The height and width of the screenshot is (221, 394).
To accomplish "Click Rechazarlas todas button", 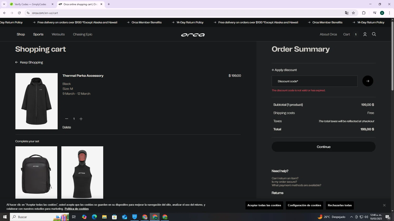I will pos(340,205).
